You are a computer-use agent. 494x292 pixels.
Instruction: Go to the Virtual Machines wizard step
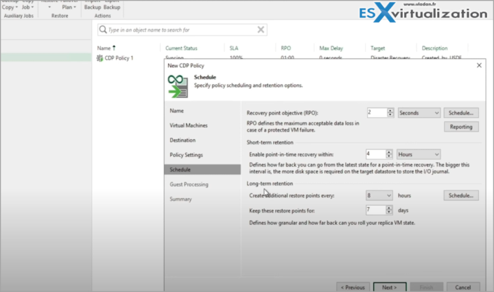188,125
